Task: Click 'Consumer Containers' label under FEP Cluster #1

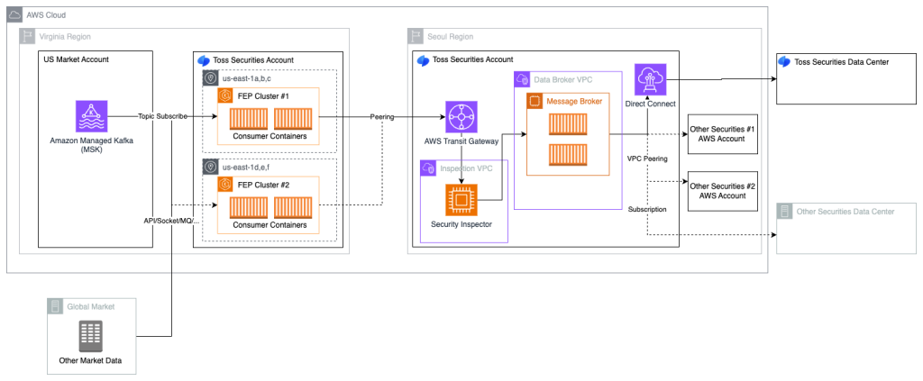Action: 270,137
